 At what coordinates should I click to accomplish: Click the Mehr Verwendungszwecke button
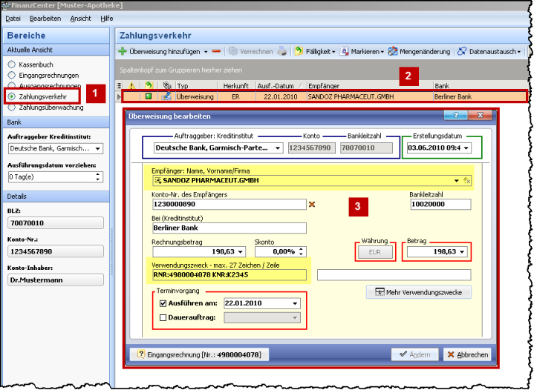point(418,292)
